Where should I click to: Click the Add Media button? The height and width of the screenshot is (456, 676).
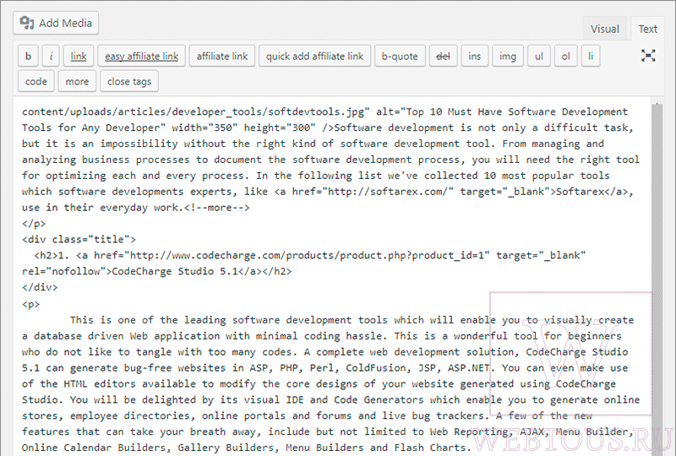point(56,23)
